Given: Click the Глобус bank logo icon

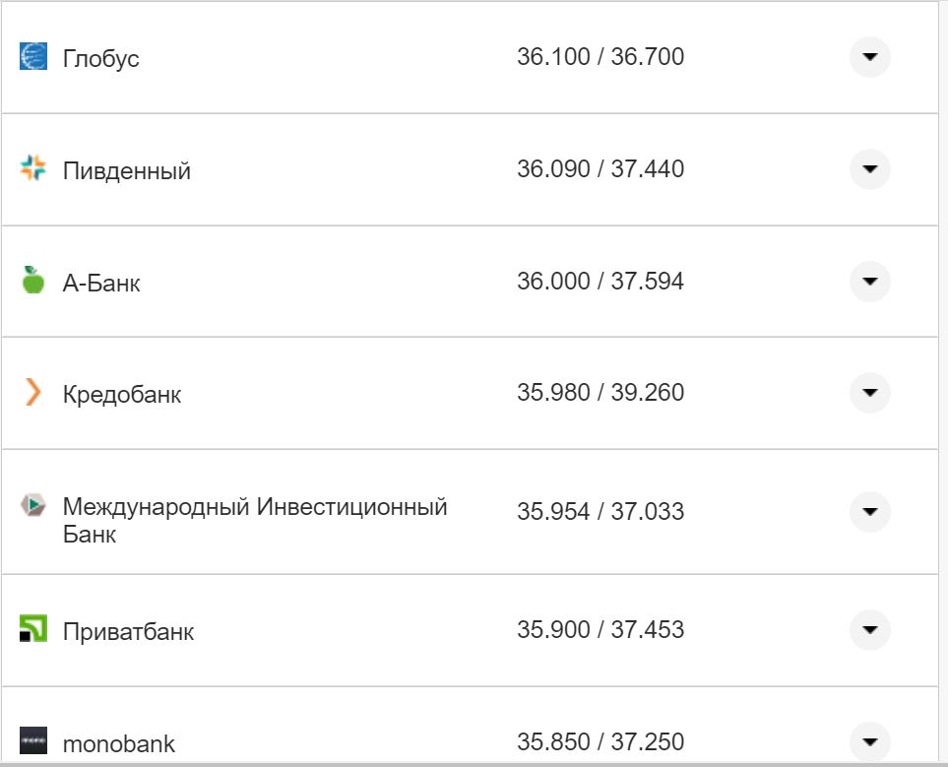Looking at the screenshot, I should (x=32, y=56).
